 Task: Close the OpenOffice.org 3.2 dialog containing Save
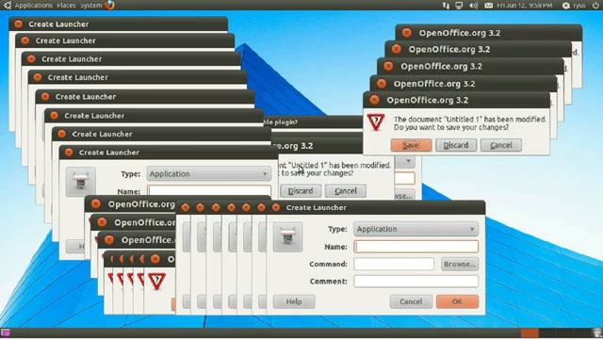[x=374, y=101]
